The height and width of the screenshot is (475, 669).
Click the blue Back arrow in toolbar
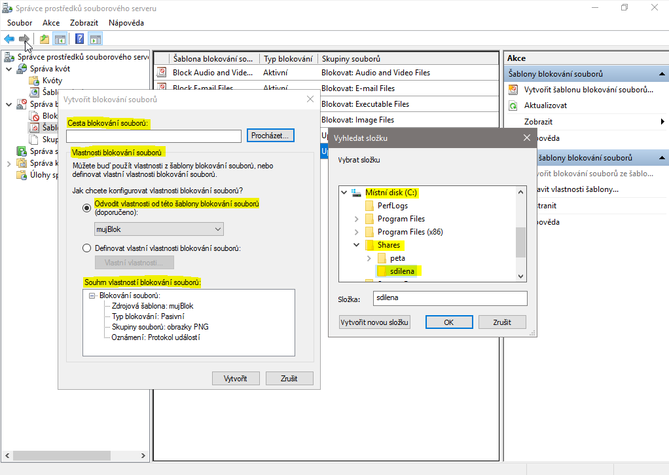tap(9, 39)
